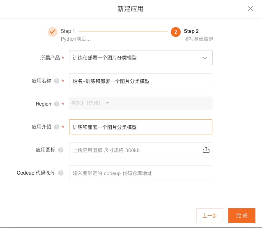The width and height of the screenshot is (262, 228).
Task: Click the Python前后… step description
Action: (x=76, y=39)
